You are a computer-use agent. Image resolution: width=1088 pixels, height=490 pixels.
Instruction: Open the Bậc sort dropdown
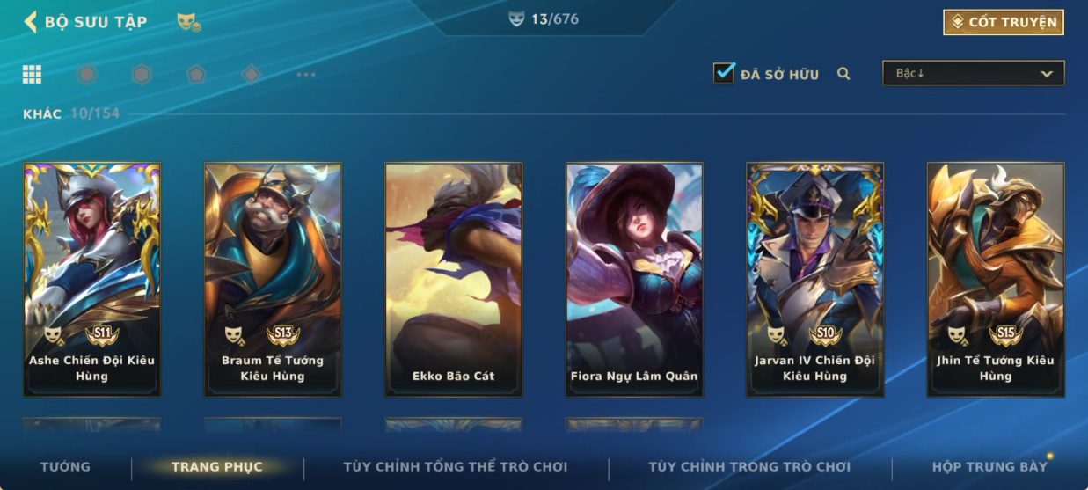tap(974, 73)
